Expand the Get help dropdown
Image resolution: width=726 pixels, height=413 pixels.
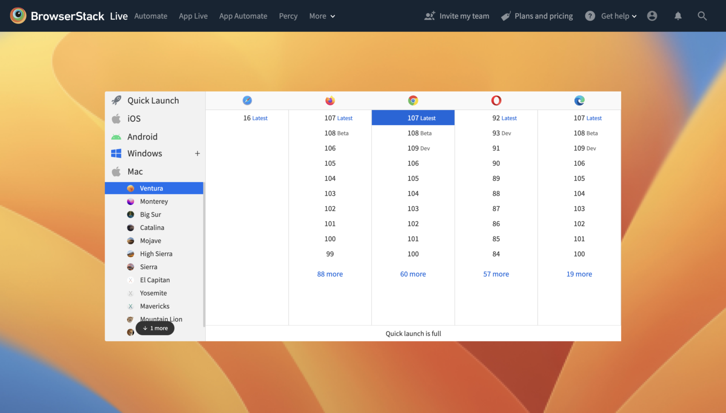point(611,16)
